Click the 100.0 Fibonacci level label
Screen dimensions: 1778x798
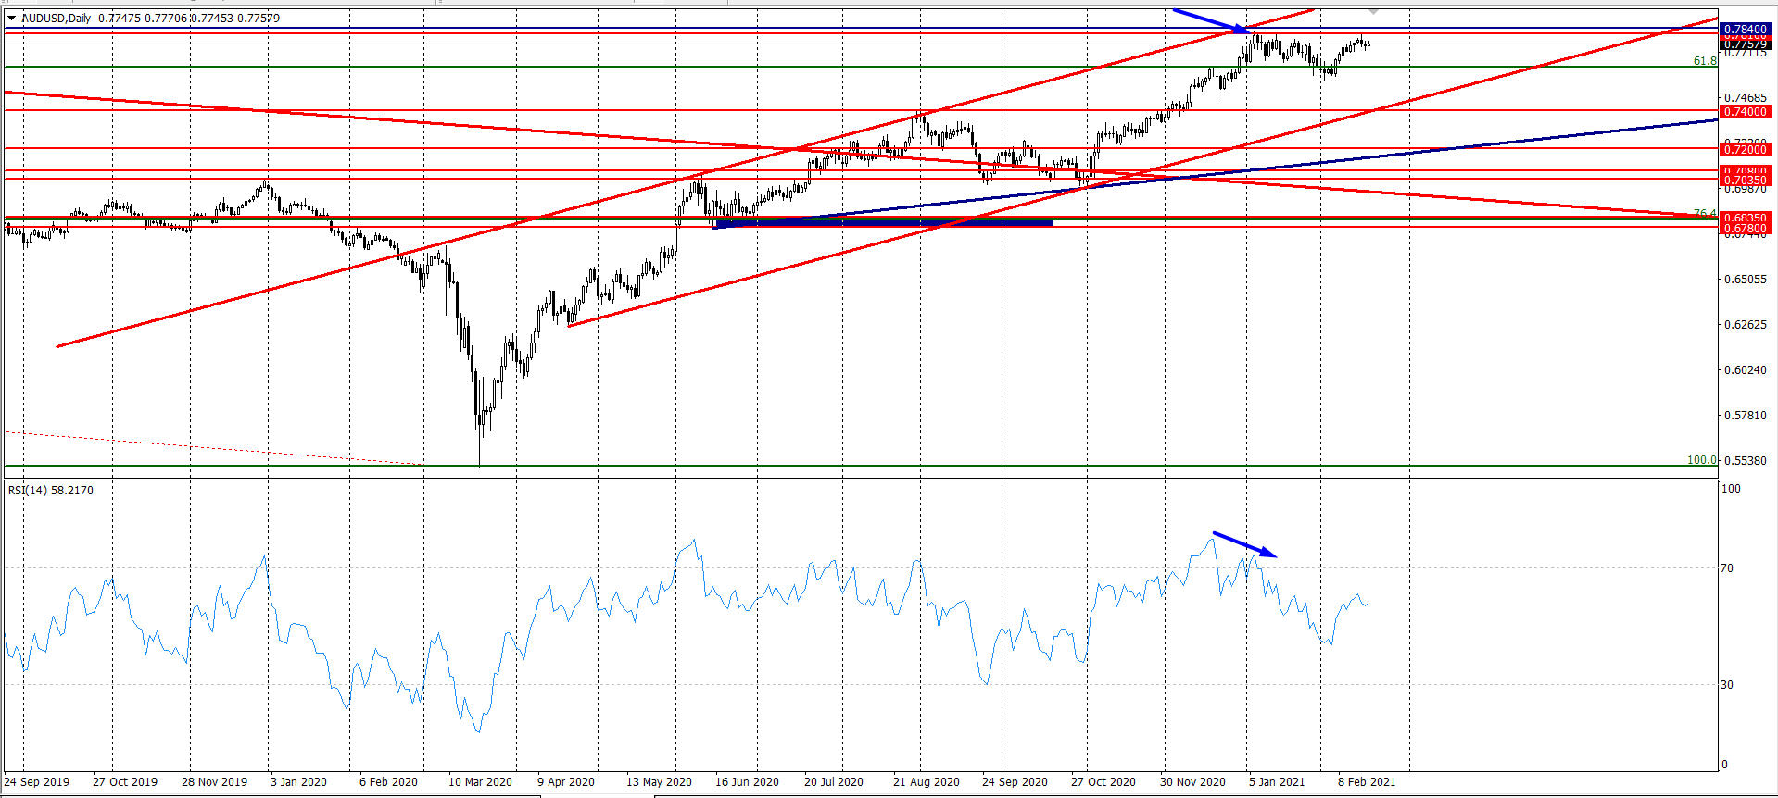[1701, 459]
